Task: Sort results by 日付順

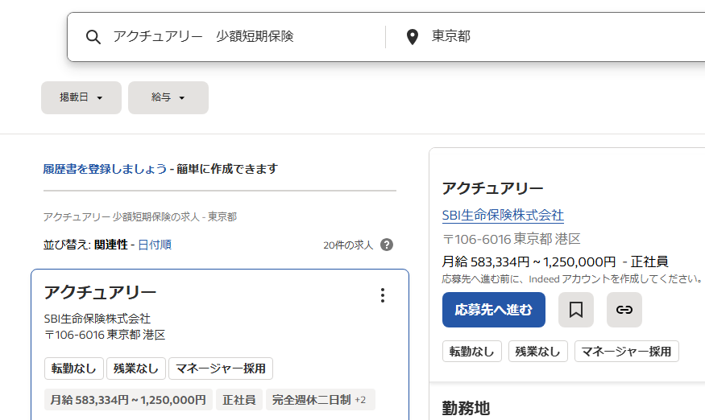Action: pos(155,245)
